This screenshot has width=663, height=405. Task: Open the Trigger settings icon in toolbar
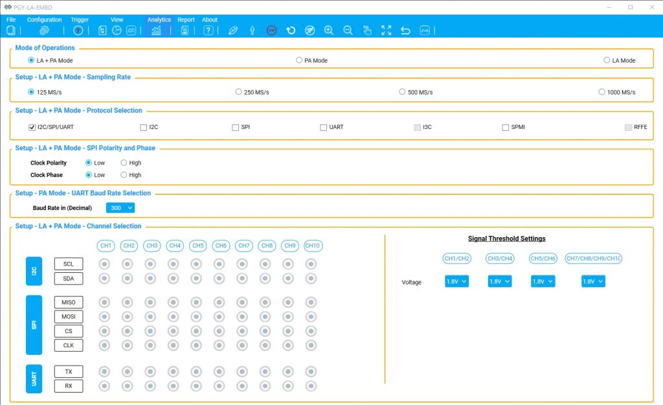tap(78, 30)
